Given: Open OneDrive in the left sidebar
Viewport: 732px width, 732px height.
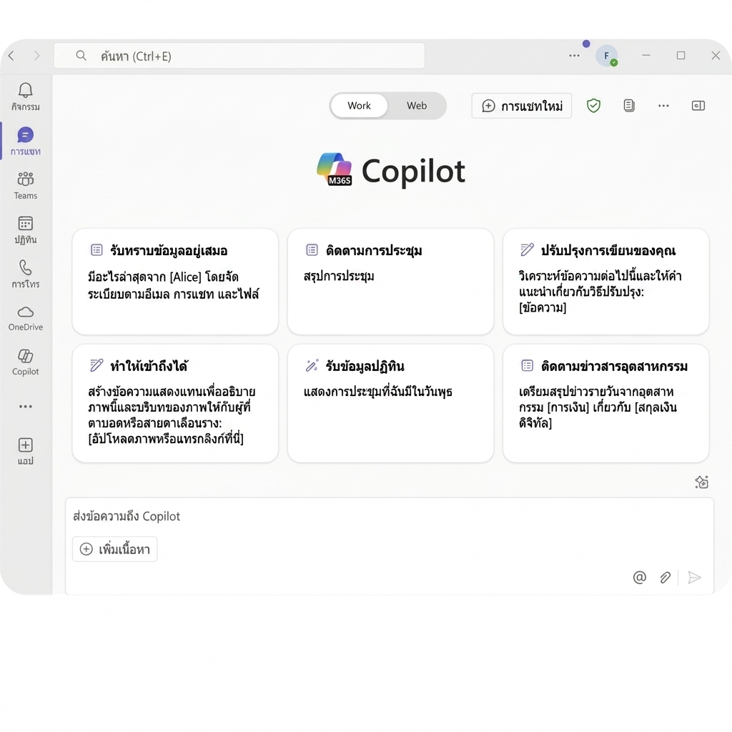Looking at the screenshot, I should [x=26, y=318].
